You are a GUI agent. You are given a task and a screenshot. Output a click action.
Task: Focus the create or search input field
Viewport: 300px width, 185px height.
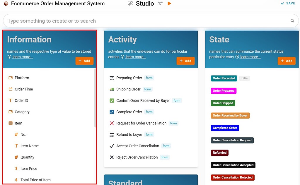point(151,21)
